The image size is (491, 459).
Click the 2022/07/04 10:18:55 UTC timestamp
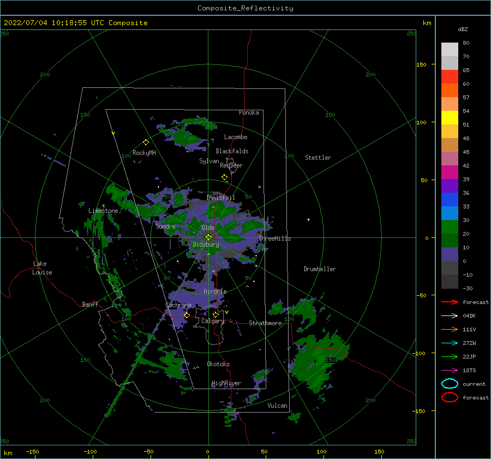click(54, 22)
